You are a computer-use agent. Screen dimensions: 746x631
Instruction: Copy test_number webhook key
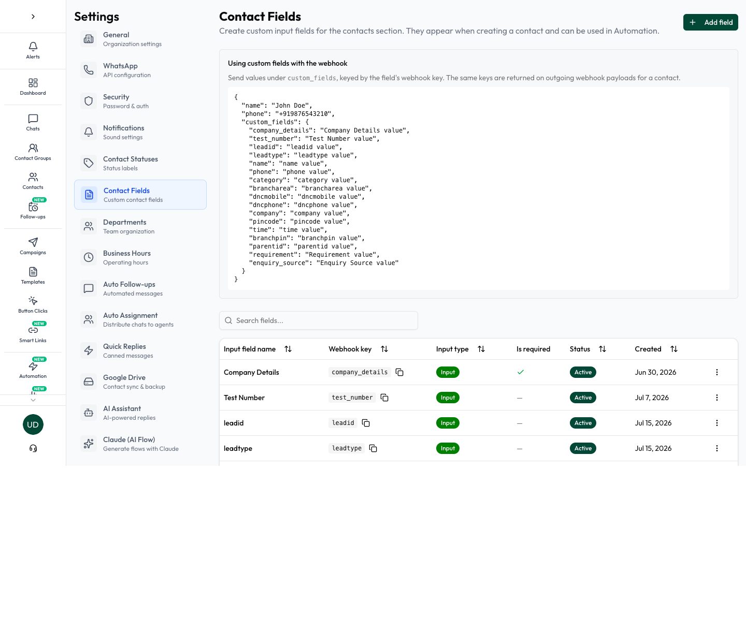384,398
